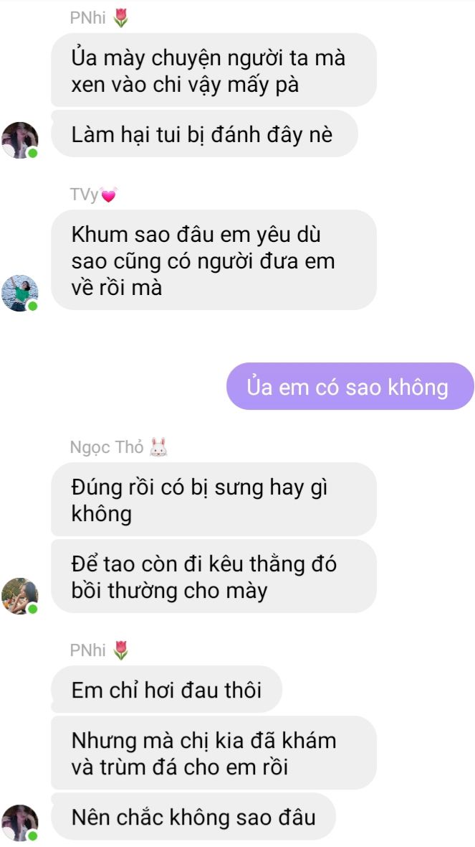Open the Ngọc Thỏ sender name label
This screenshot has width=475, height=847.
[x=107, y=448]
